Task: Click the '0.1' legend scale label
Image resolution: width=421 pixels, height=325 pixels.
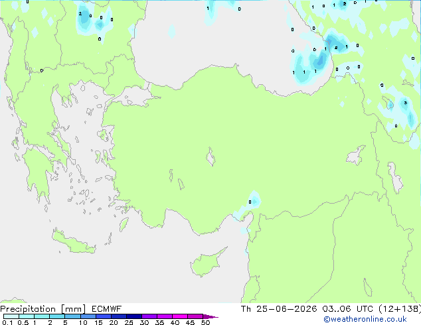Action: tap(7, 322)
